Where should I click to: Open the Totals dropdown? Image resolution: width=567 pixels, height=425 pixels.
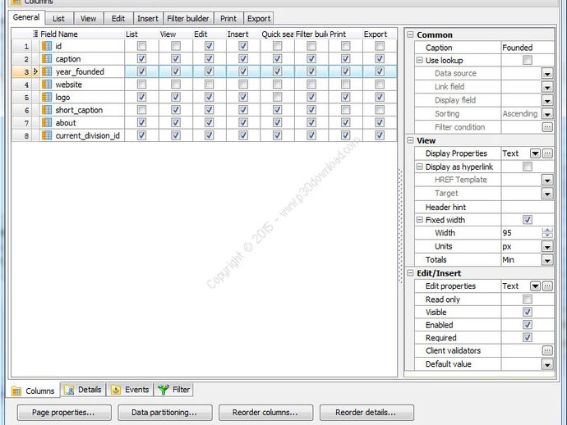tap(547, 260)
